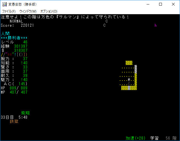This screenshot has width=180, height=141.
Task: Click the 加速(+28) speed status indicator
Action: pyautogui.click(x=136, y=138)
